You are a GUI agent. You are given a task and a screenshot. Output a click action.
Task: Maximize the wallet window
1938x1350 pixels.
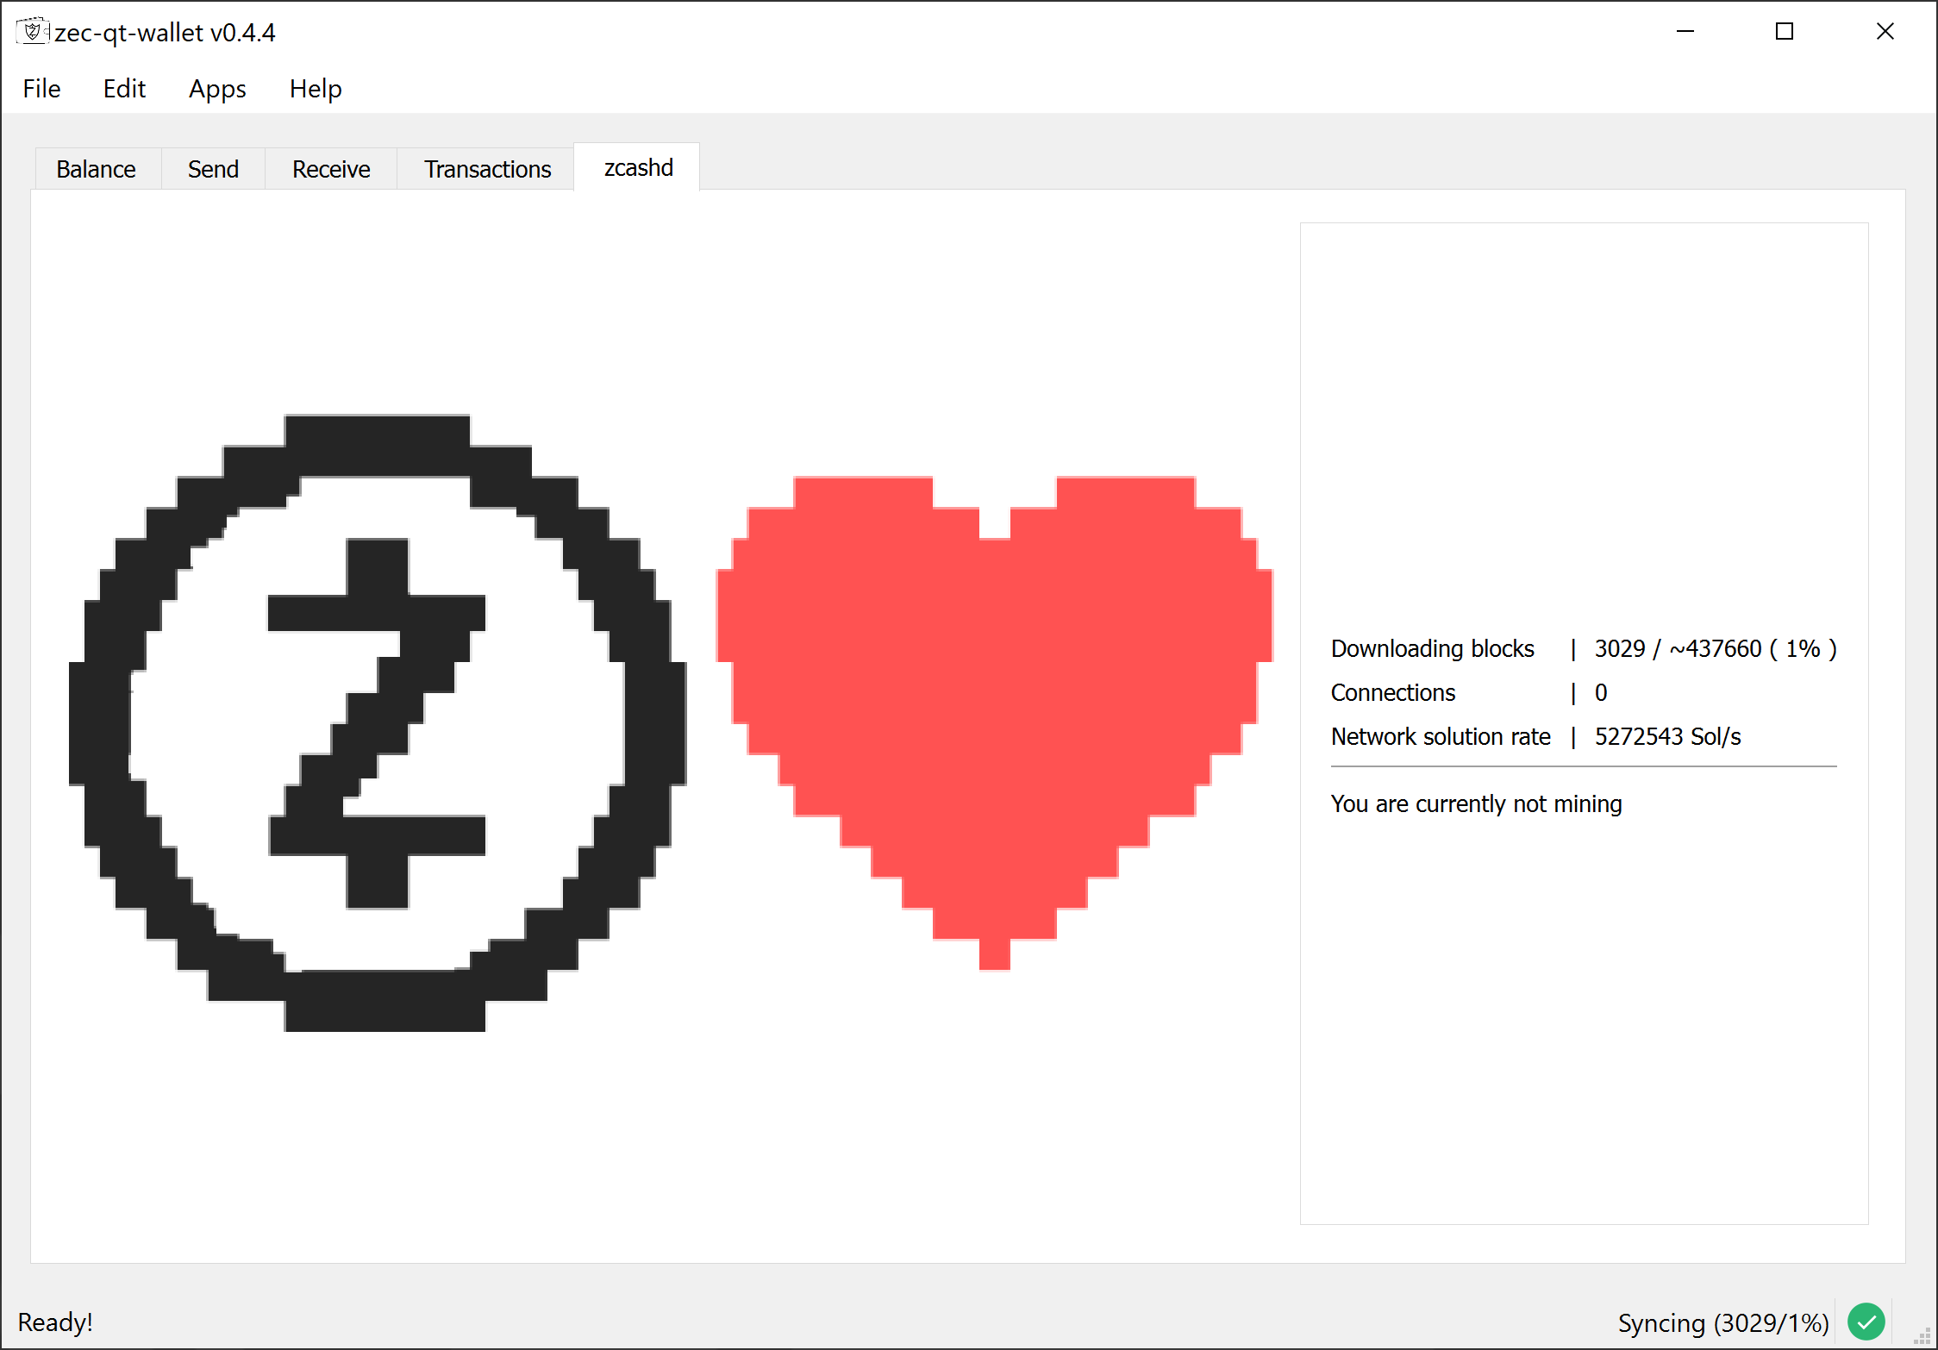(1785, 32)
